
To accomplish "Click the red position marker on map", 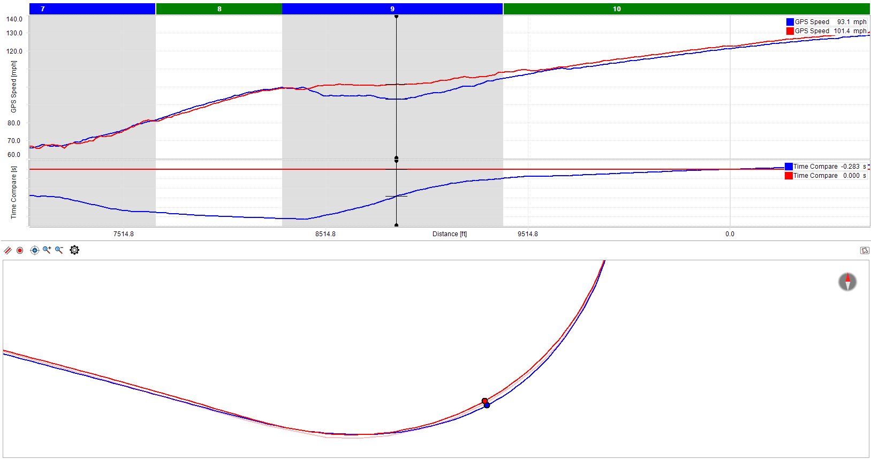I will click(484, 401).
